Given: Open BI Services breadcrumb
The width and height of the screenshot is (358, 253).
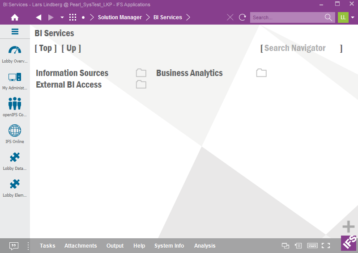Looking at the screenshot, I should (167, 17).
